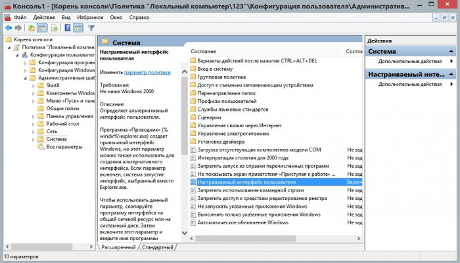
Task: Collapse the Конфигурация пользователя tree node
Action: [17, 55]
